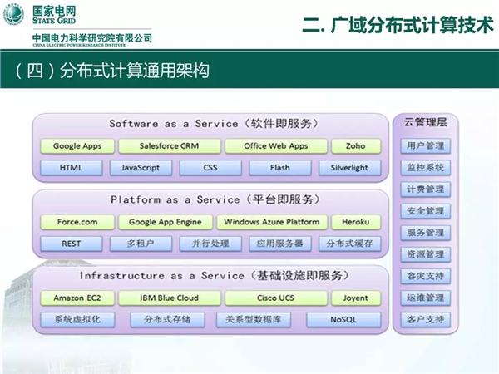Viewport: 499px width, 374px height.
Task: Select the Windows Azure Platform box
Action: pyautogui.click(x=272, y=222)
